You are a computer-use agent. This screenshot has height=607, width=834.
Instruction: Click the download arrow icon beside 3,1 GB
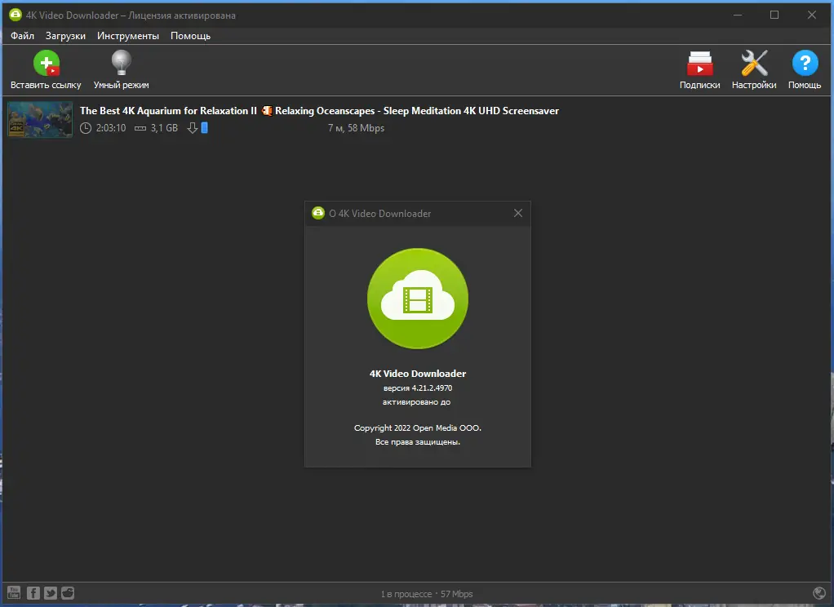click(x=192, y=127)
